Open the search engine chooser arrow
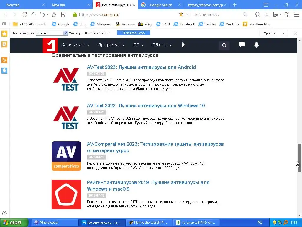Viewport: 302px width, 227px height. (x=188, y=14)
